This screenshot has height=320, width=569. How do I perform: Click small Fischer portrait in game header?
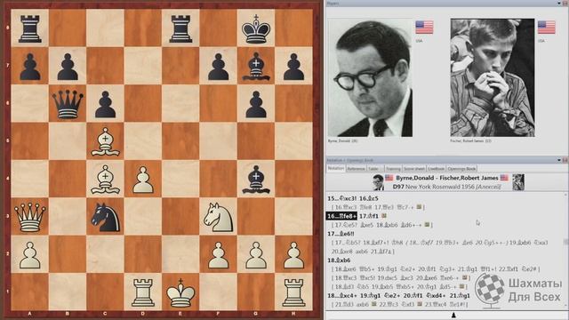tap(518, 182)
